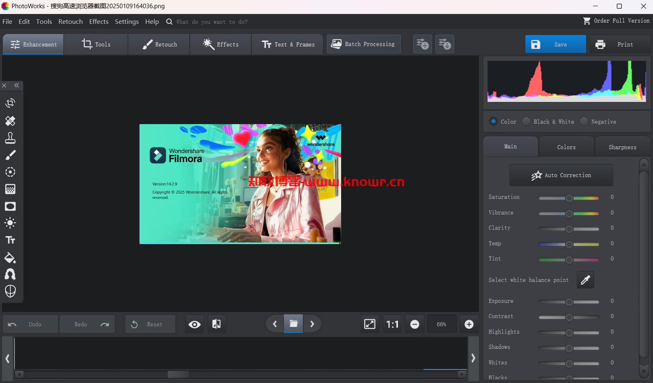Image resolution: width=653 pixels, height=383 pixels.
Task: Click the Undo button
Action: (x=30, y=324)
